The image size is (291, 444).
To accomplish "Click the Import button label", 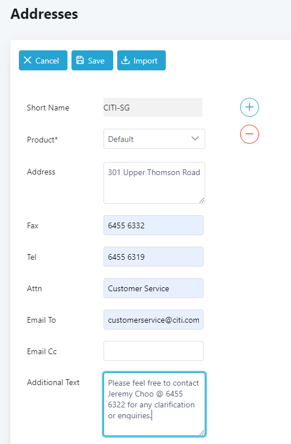I will coord(145,61).
